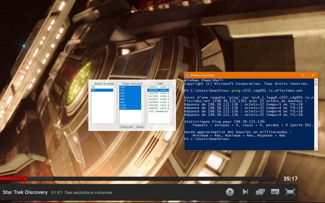Click the PowerShell icon in title bar

point(187,75)
